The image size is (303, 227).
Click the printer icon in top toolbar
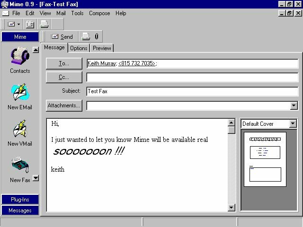point(44,24)
